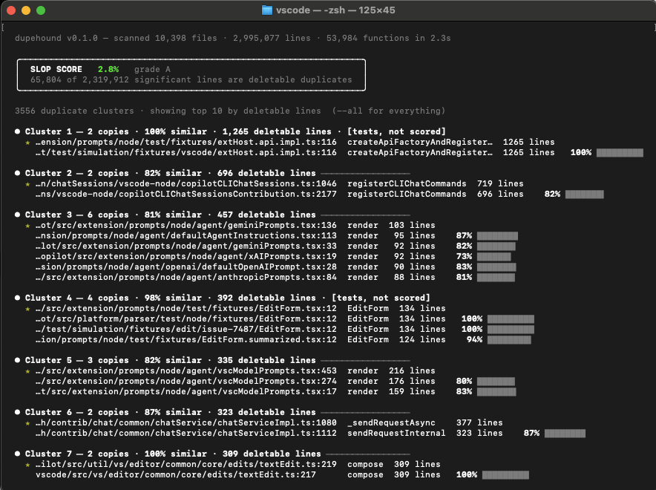Click the star beside copilotCLIChatSessions.ts:1046
Image resolution: width=656 pixels, height=490 pixels.
(x=27, y=183)
